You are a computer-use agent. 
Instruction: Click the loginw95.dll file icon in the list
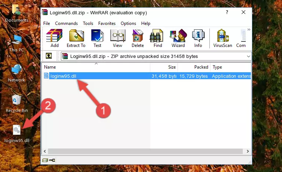tap(46, 76)
